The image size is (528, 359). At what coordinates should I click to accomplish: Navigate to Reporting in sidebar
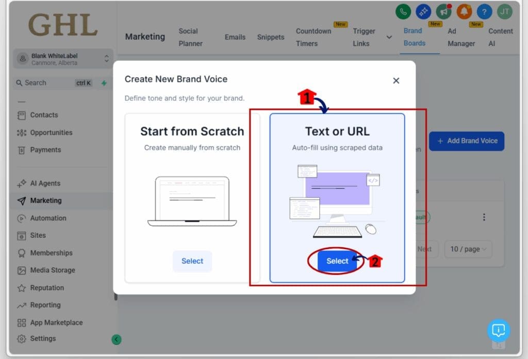(45, 305)
